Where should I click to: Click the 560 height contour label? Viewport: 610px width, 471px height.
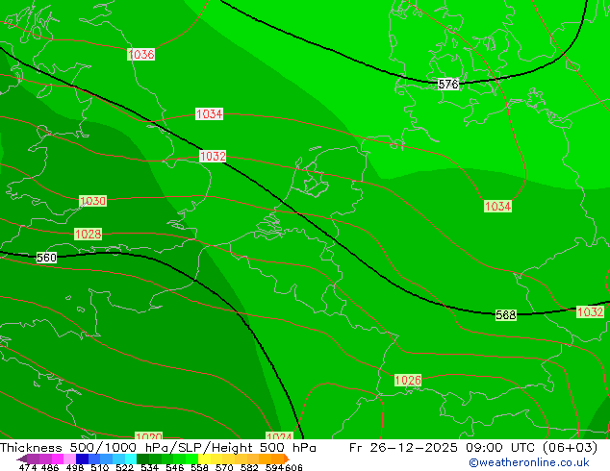click(x=46, y=258)
